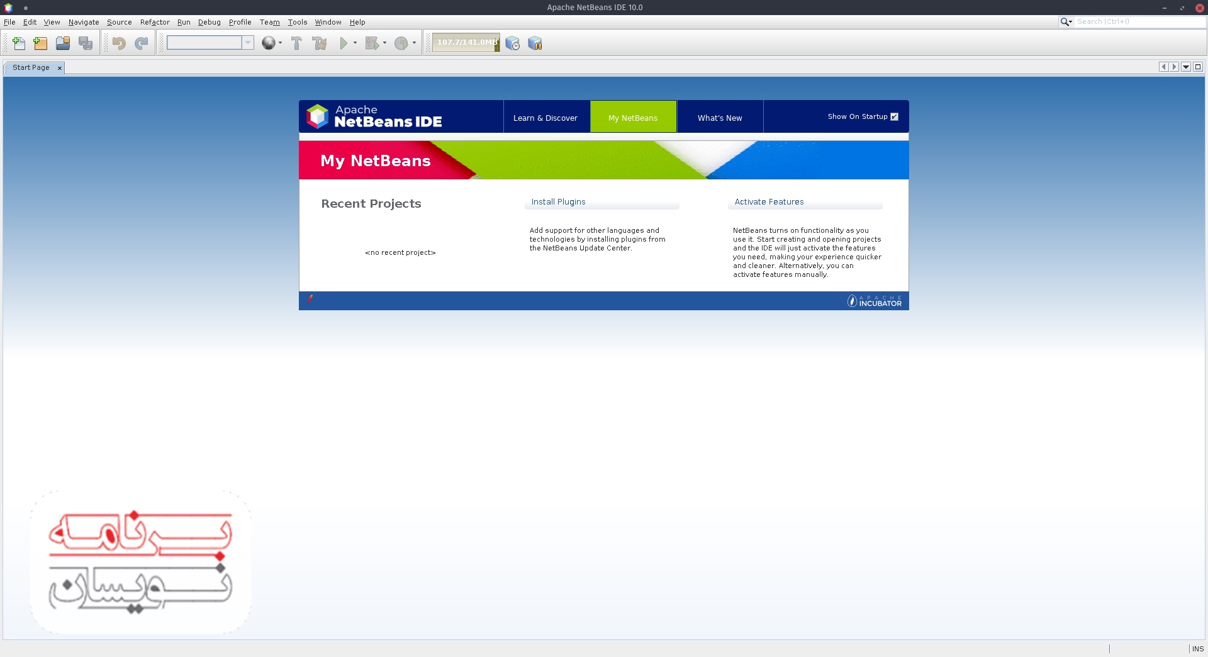This screenshot has height=657, width=1208.
Task: Switch to Learn & Discover tab
Action: coord(545,118)
